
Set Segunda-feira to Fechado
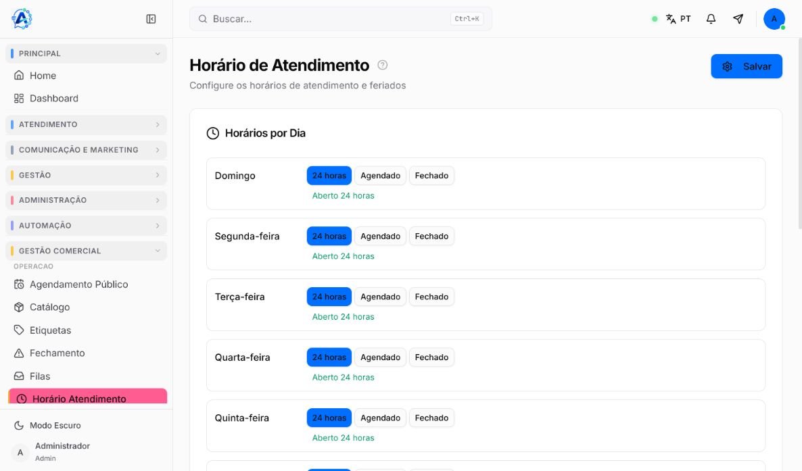431,237
